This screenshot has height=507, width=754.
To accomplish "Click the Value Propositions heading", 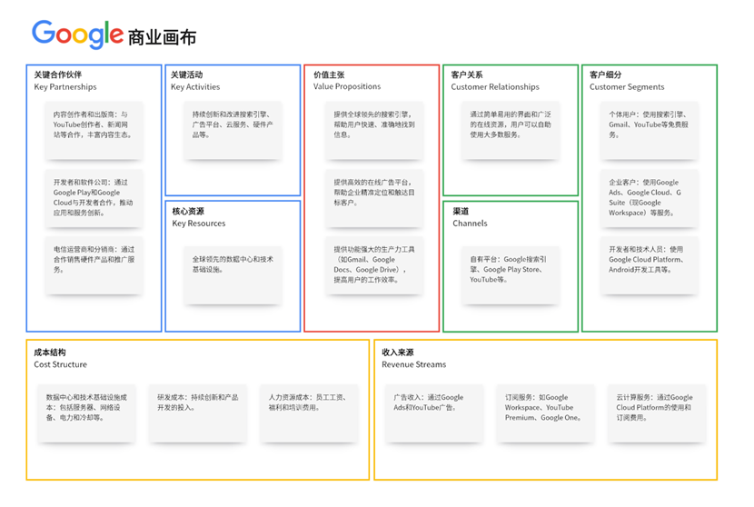I will [x=347, y=81].
